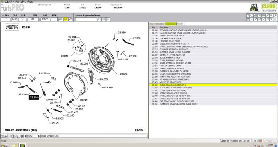
Task: Click the pushpin icon in the toolbar
Action: tap(256, 19)
